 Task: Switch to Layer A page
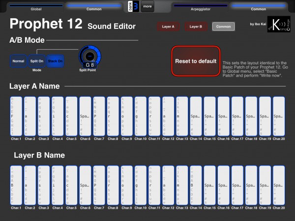coord(168,27)
